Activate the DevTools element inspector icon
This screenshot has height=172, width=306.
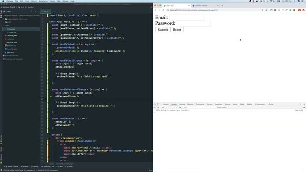point(155,104)
